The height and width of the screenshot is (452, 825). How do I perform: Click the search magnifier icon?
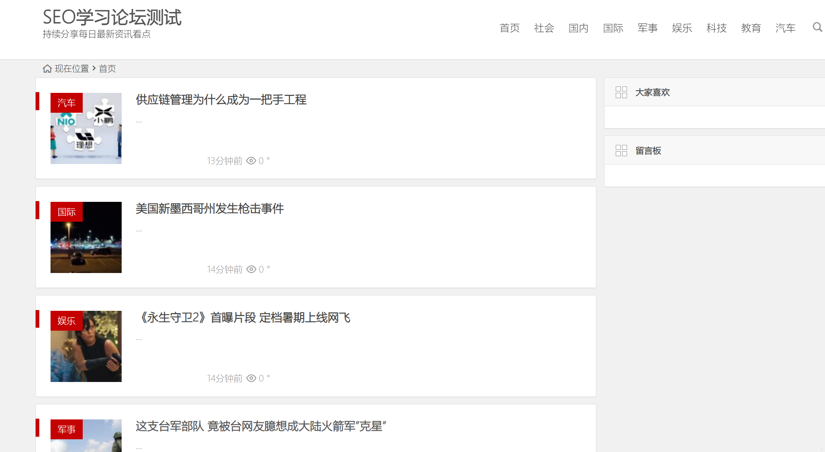pos(817,27)
